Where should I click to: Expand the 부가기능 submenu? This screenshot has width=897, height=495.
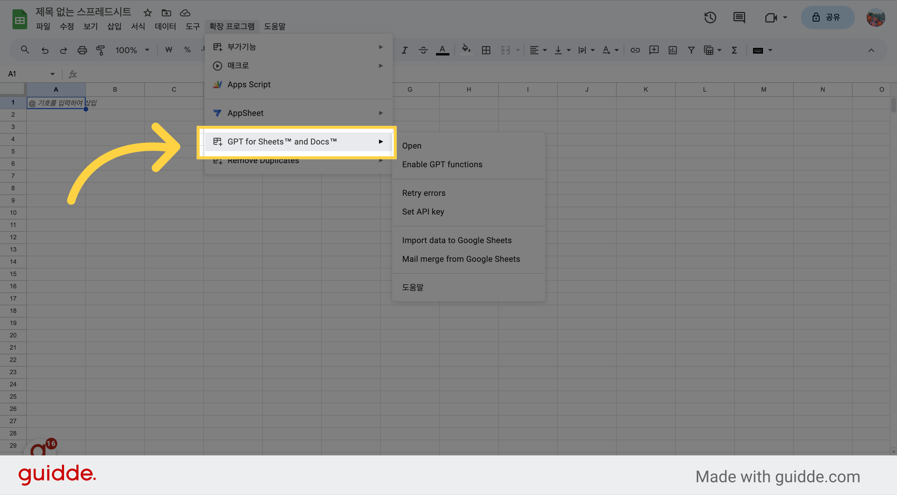click(x=298, y=47)
